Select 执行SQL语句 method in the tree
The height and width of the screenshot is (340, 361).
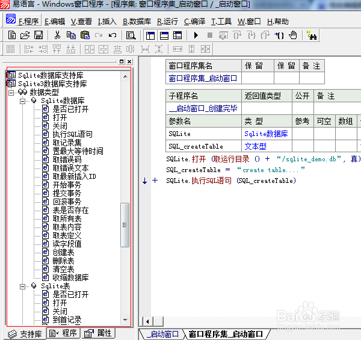(x=73, y=134)
